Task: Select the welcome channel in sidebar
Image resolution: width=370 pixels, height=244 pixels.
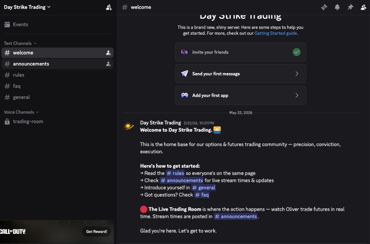Action: (x=57, y=53)
